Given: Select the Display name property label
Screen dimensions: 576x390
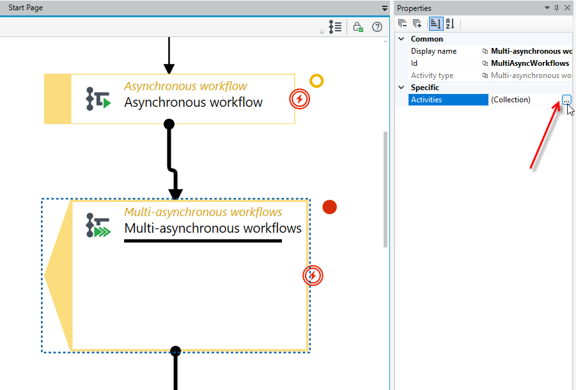Looking at the screenshot, I should tap(433, 51).
